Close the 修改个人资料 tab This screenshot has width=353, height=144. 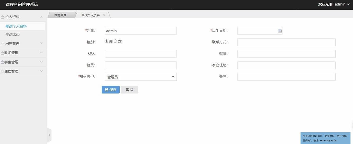tap(104, 15)
